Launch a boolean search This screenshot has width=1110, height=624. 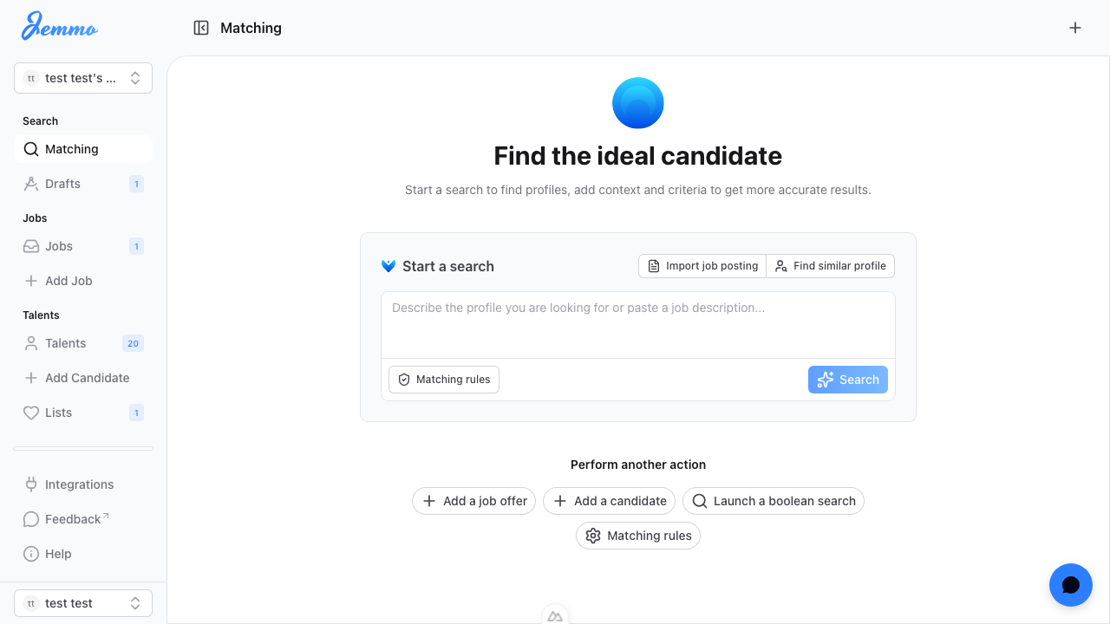774,501
